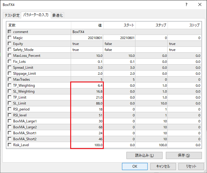Screen dimensions: 207x173
Task: Open the Safety_Mode stop true cell
Action: [x=184, y=49]
